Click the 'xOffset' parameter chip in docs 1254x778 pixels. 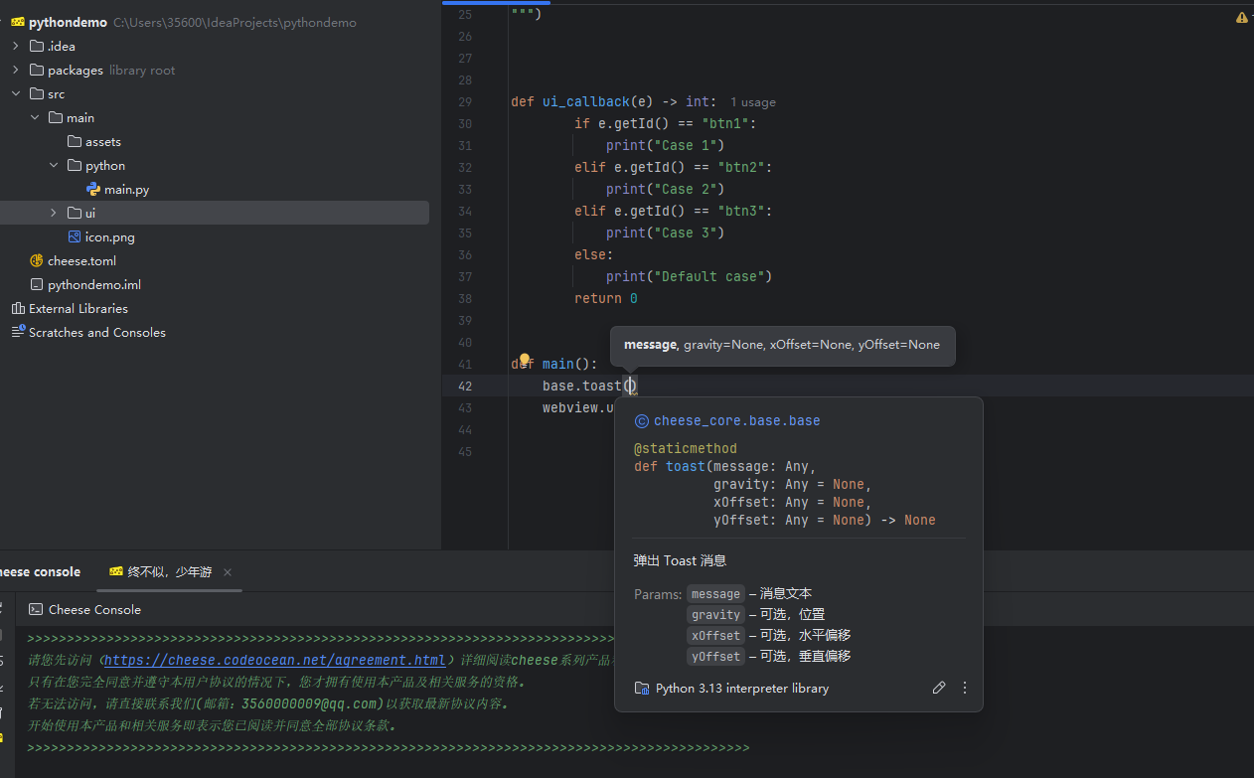(x=715, y=635)
